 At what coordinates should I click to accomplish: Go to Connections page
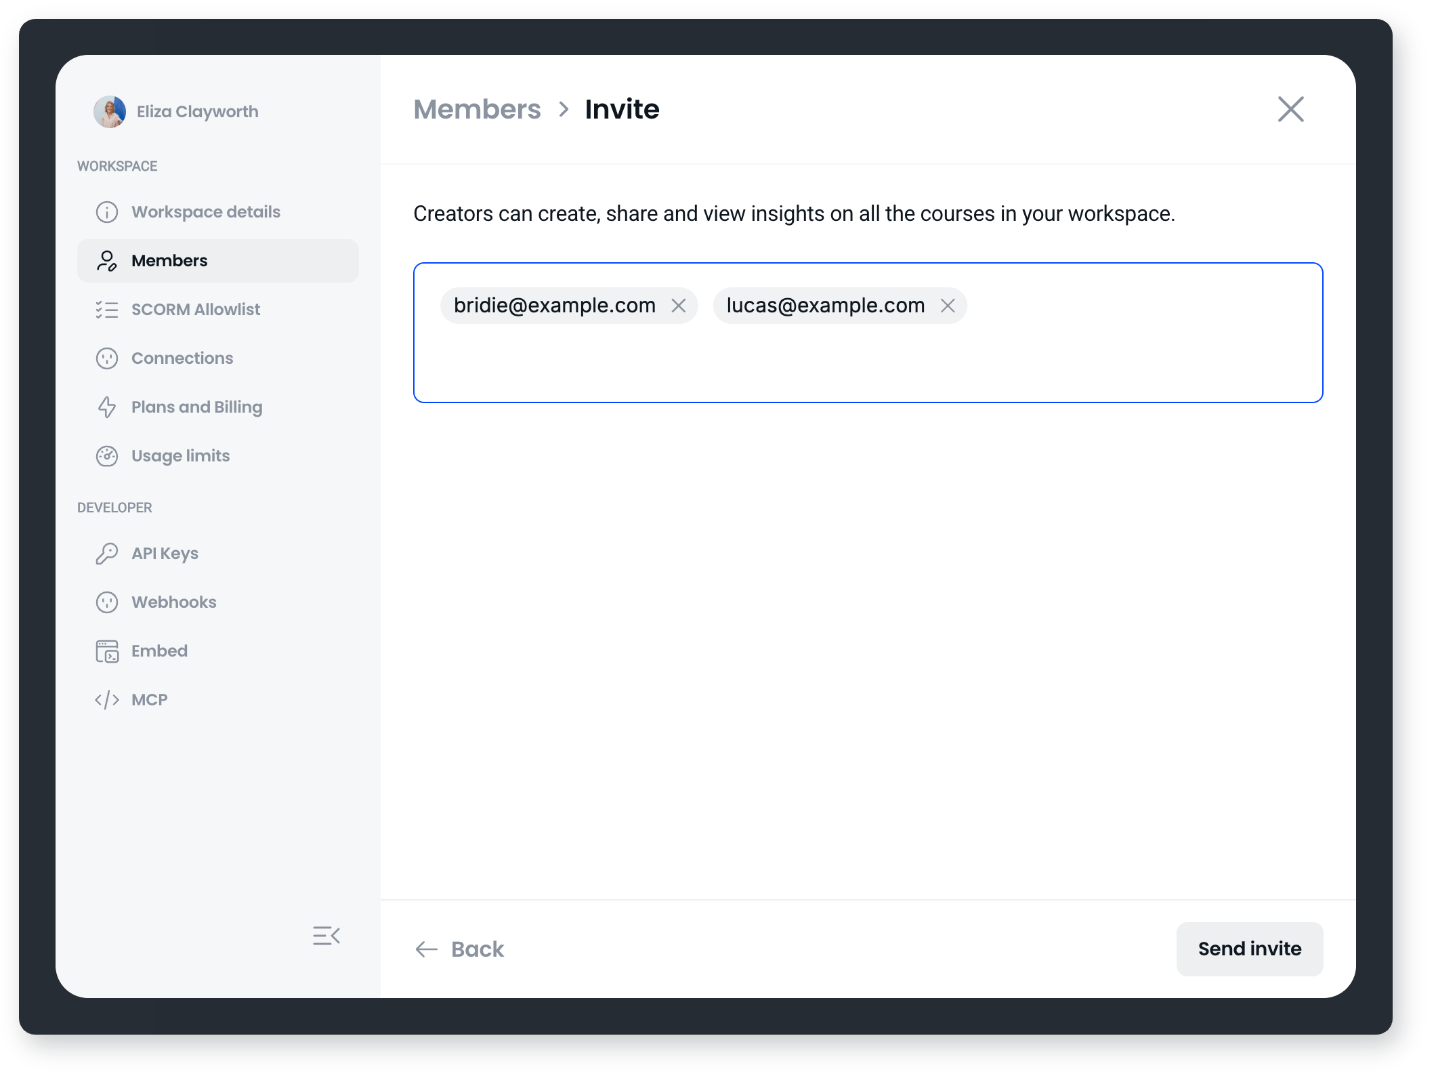pyautogui.click(x=217, y=358)
